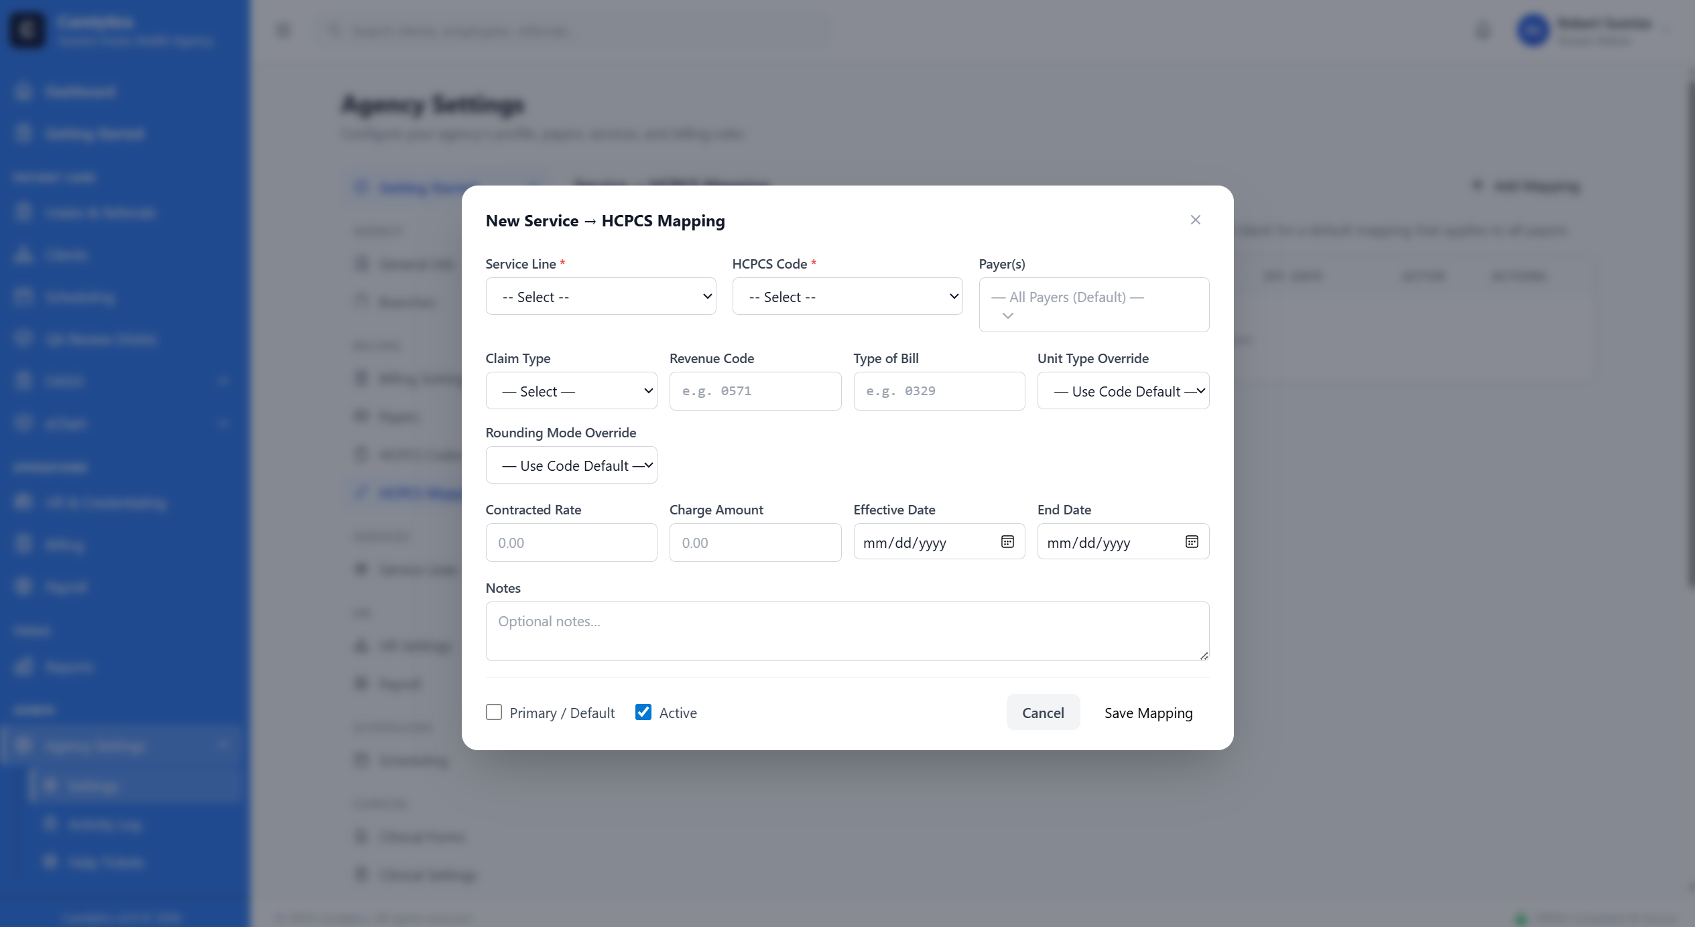
Task: Open the HCPCS Code dropdown
Action: click(847, 297)
